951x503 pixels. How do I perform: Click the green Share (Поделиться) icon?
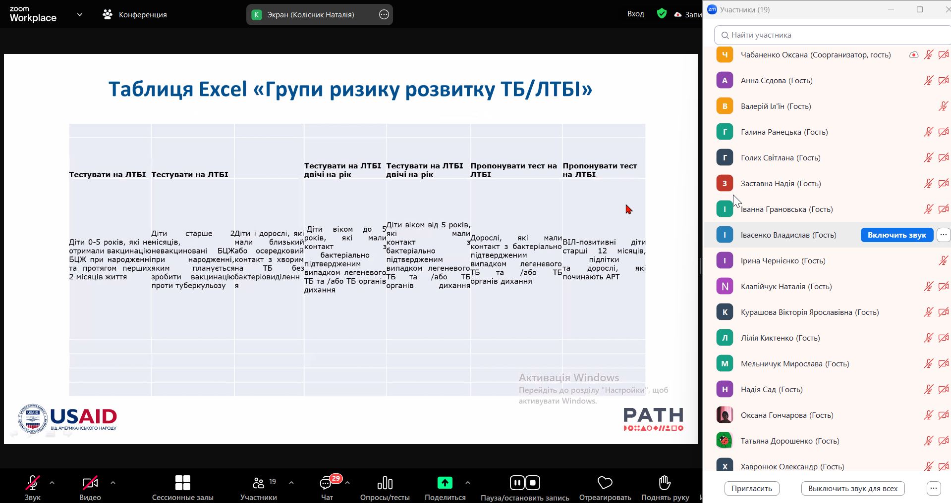[445, 482]
